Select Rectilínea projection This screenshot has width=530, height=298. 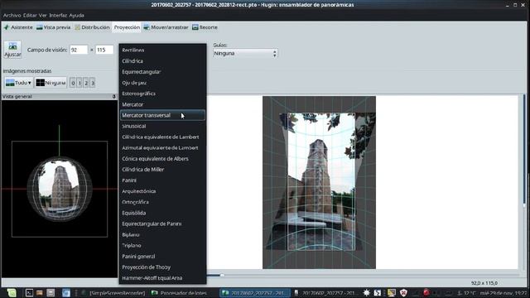[162, 50]
